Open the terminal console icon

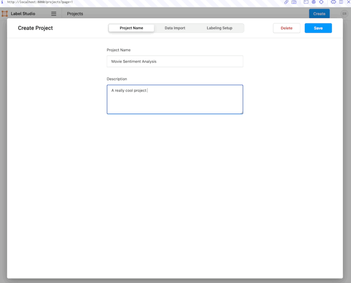tap(306, 2)
